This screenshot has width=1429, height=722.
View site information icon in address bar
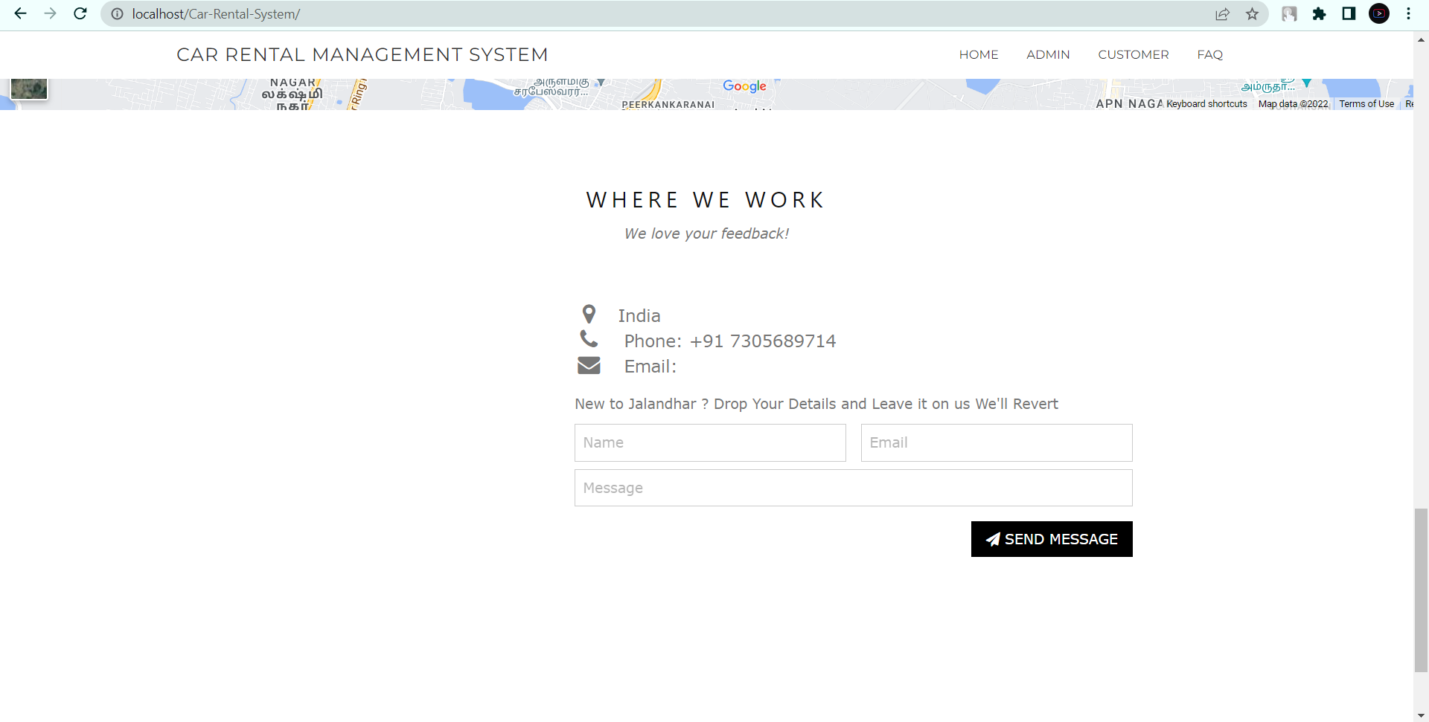[117, 14]
